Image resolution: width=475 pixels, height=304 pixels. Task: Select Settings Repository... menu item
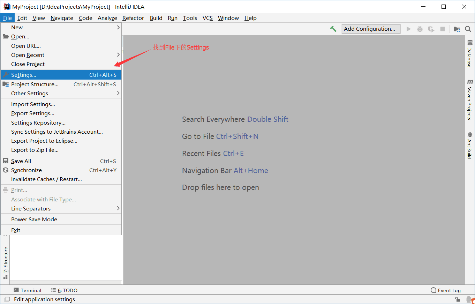[x=61, y=123]
